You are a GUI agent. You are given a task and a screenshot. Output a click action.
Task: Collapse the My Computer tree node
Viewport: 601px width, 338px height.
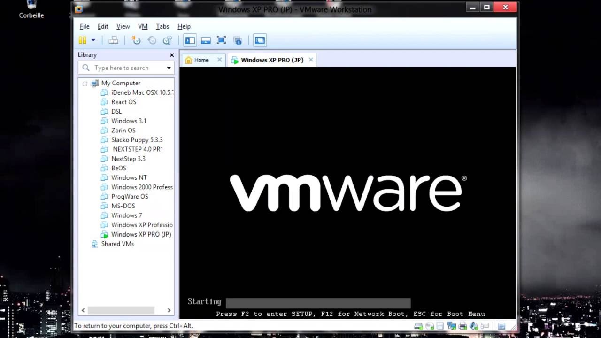pos(85,84)
